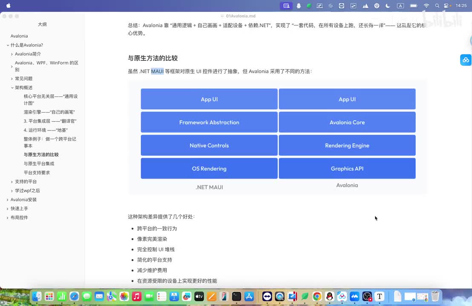Jump to 渲染引擎——自己的画笔 heading
The height and width of the screenshot is (306, 472).
(49, 112)
